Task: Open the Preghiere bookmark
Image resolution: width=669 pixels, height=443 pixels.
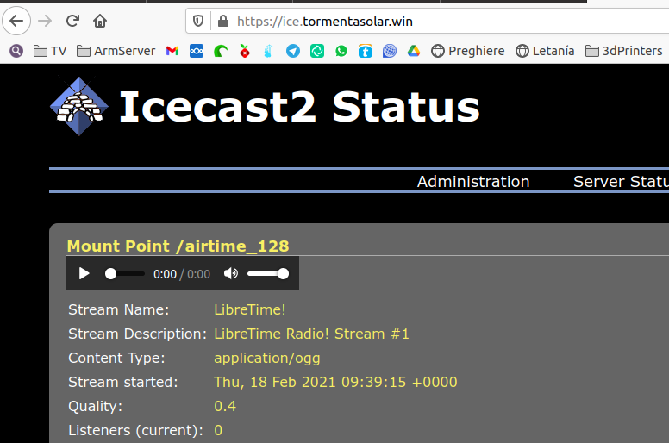Action: point(467,51)
